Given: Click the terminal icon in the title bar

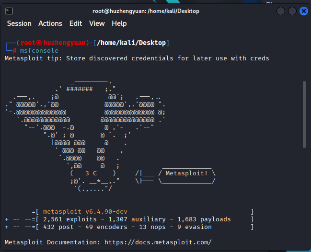Looking at the screenshot, I should 9,11.
